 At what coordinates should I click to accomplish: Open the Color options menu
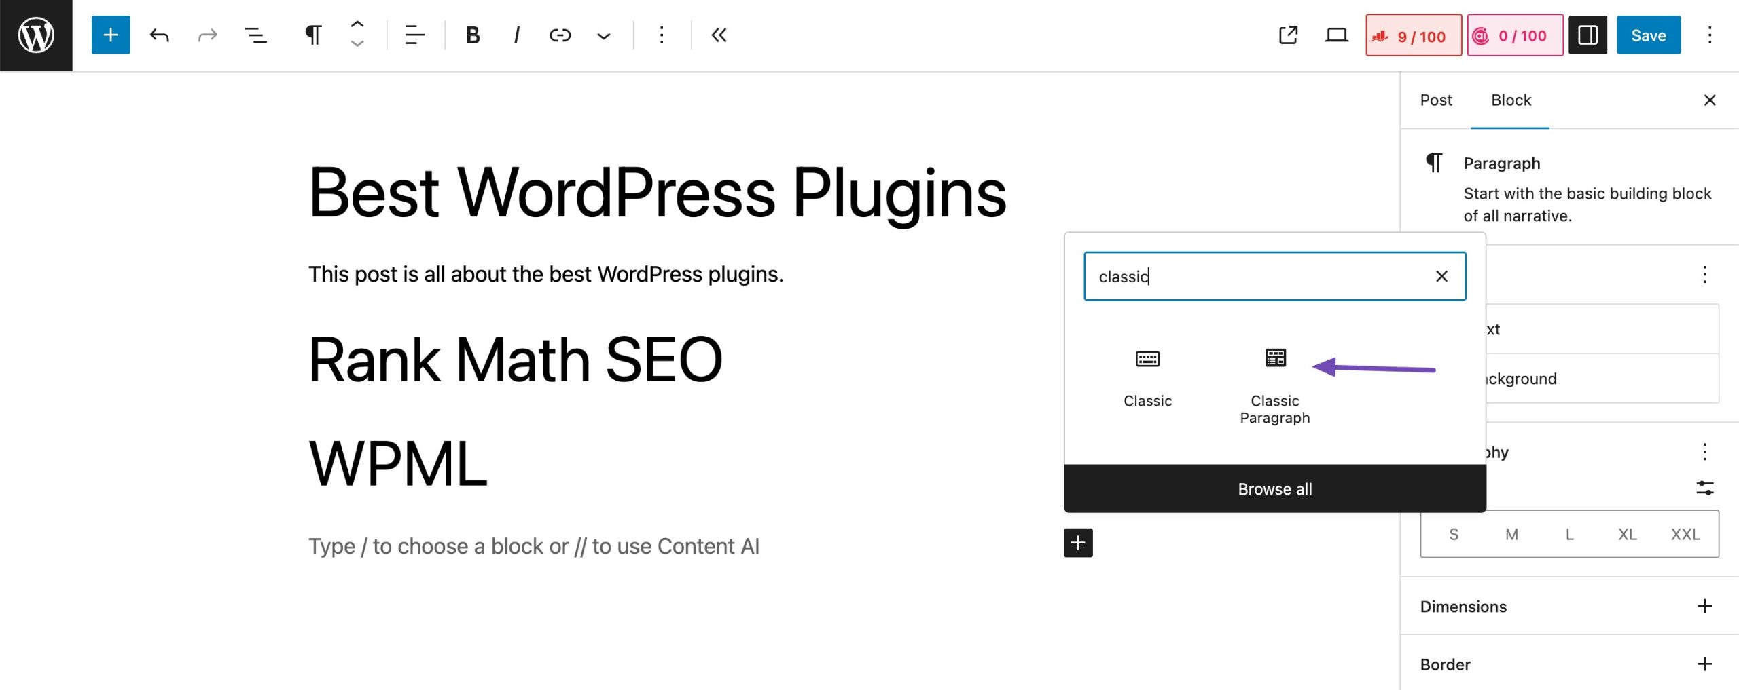click(1704, 275)
